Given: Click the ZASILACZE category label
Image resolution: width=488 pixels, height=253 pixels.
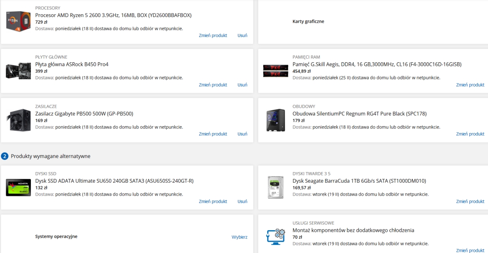Looking at the screenshot, I should (x=46, y=106).
